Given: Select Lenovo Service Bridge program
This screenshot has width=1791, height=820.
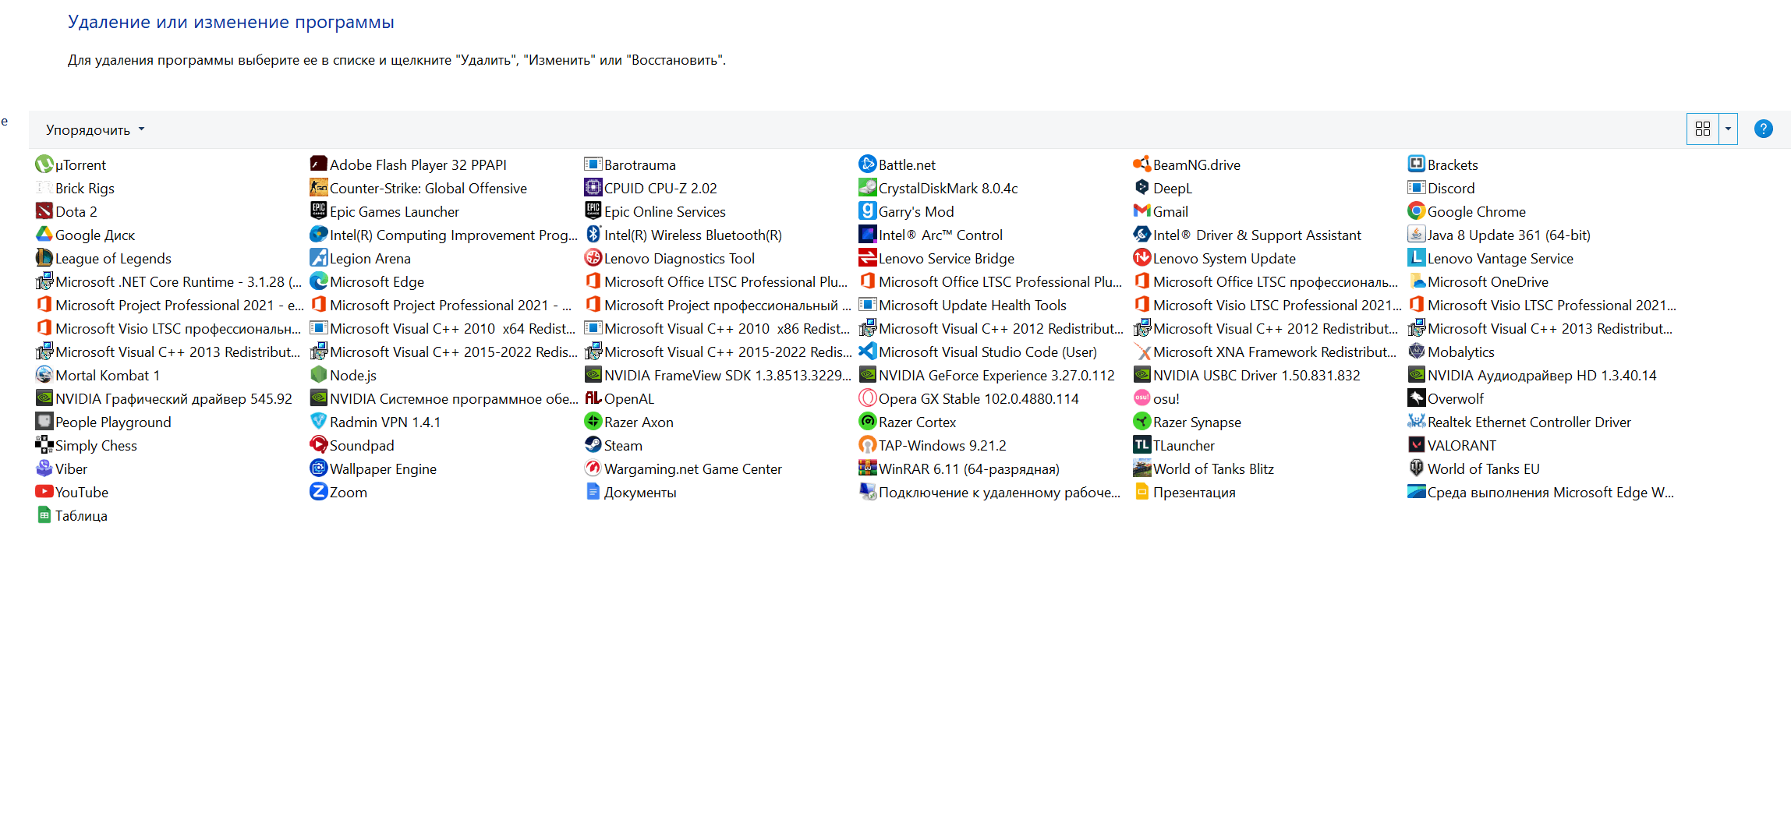Looking at the screenshot, I should tap(937, 258).
